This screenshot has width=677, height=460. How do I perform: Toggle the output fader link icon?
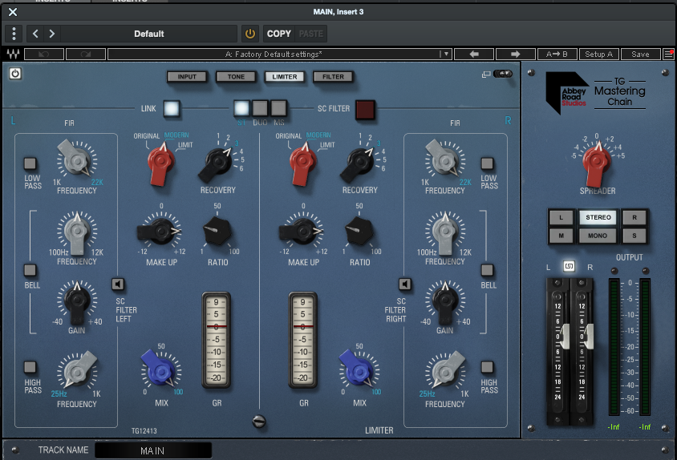click(569, 266)
